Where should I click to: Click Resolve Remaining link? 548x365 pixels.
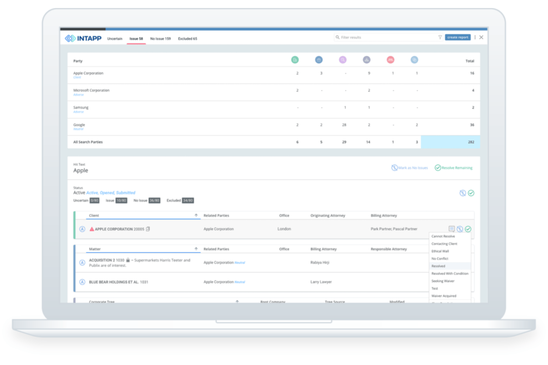click(454, 168)
